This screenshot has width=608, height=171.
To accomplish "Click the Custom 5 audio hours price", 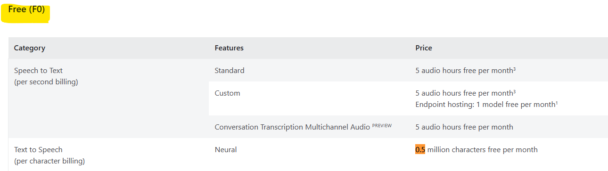I will 466,93.
